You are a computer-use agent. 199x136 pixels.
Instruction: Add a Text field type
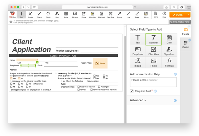coord(138,39)
